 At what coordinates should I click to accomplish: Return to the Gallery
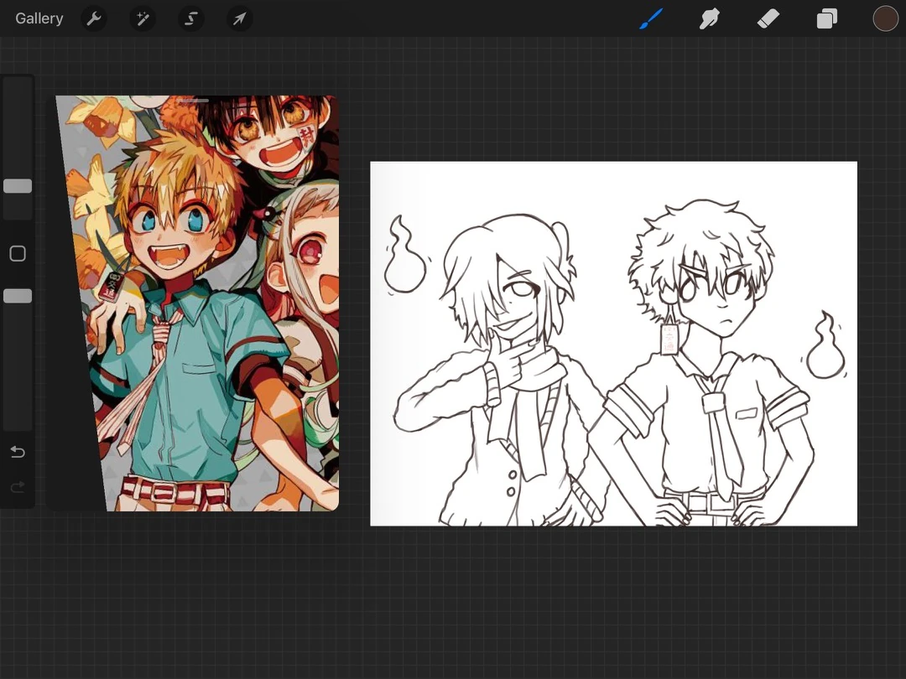(x=39, y=18)
